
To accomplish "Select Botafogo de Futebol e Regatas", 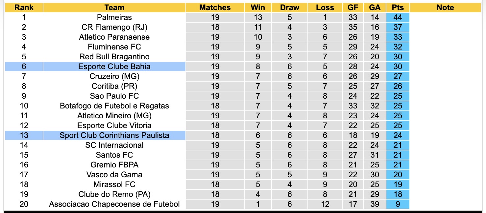I will point(114,106).
